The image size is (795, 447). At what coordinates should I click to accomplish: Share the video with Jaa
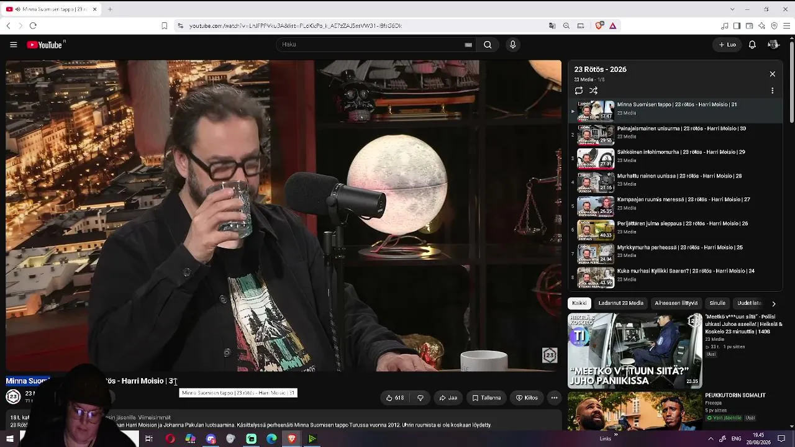coord(448,398)
